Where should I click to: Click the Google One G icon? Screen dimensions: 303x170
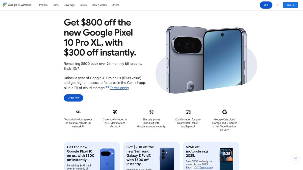click(224, 112)
